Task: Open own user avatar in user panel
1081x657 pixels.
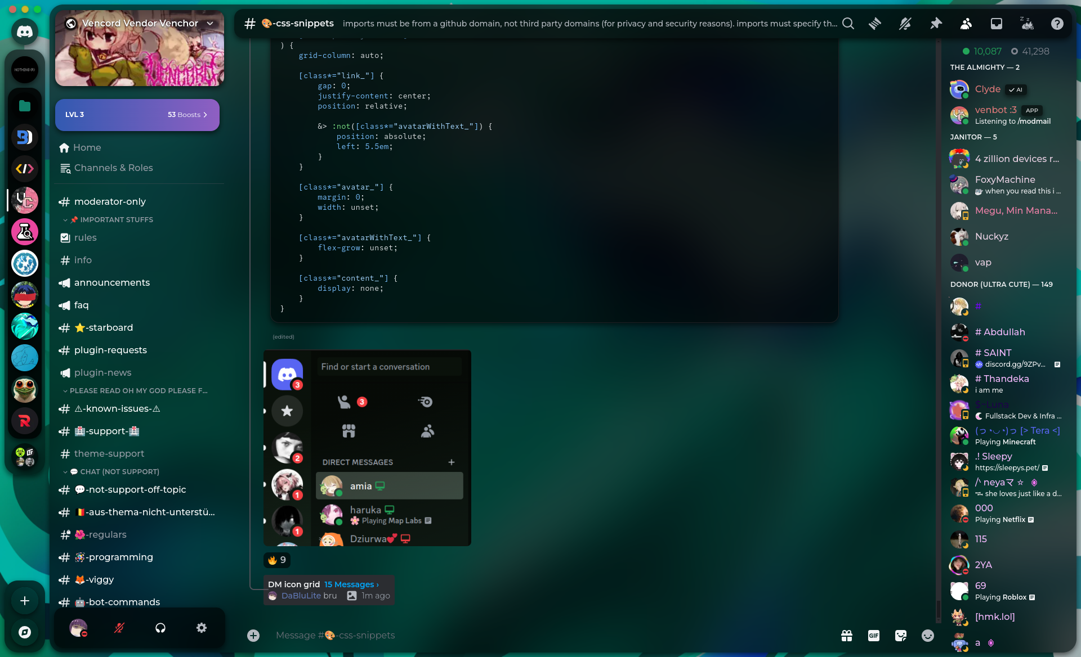Action: coord(78,628)
